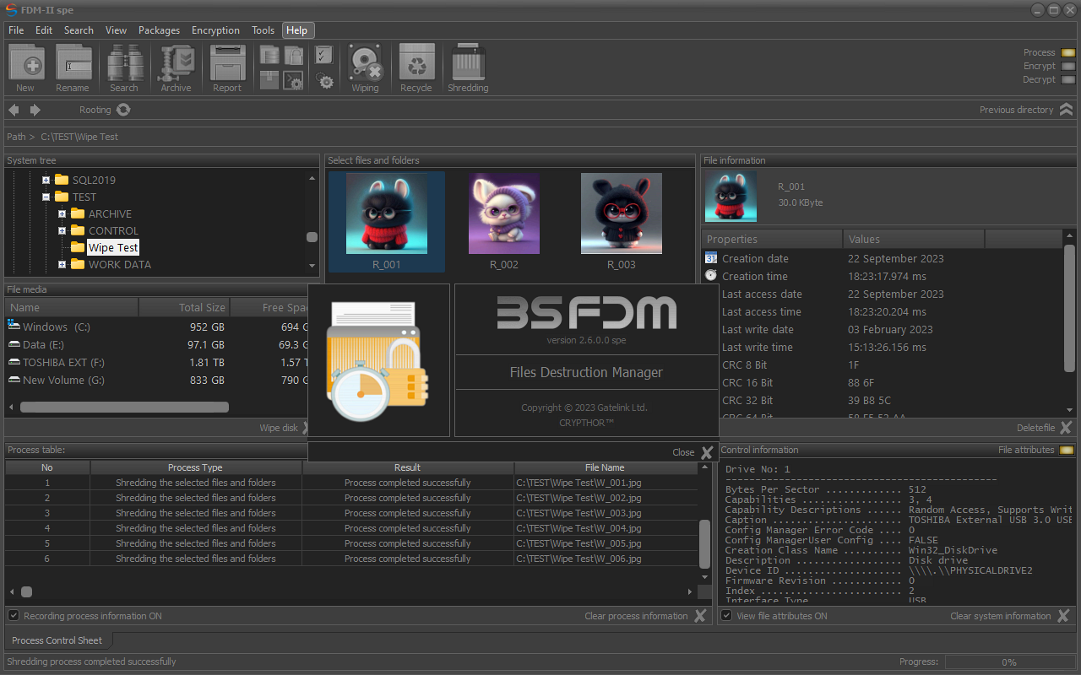This screenshot has height=675, width=1081.
Task: Close the About dialog with the Close button
Action: click(x=693, y=452)
